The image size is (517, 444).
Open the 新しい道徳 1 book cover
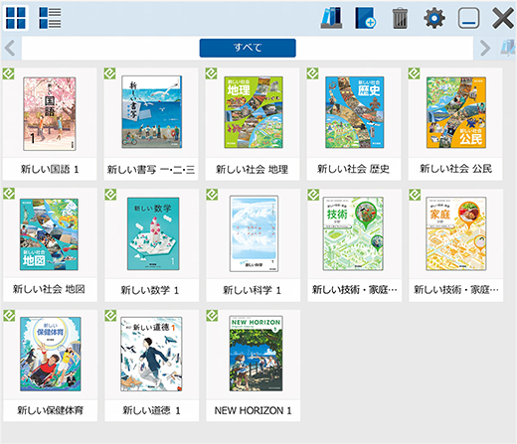(151, 354)
